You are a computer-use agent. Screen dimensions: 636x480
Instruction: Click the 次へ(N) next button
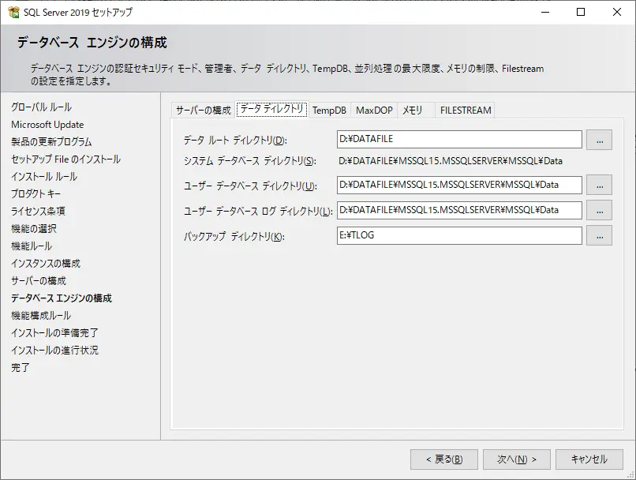[x=517, y=459]
